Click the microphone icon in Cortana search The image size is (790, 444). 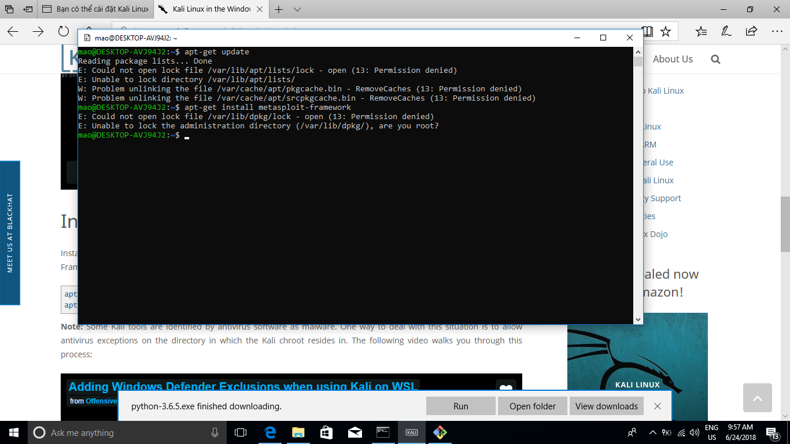215,432
